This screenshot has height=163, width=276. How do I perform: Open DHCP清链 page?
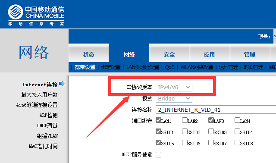click(47, 125)
